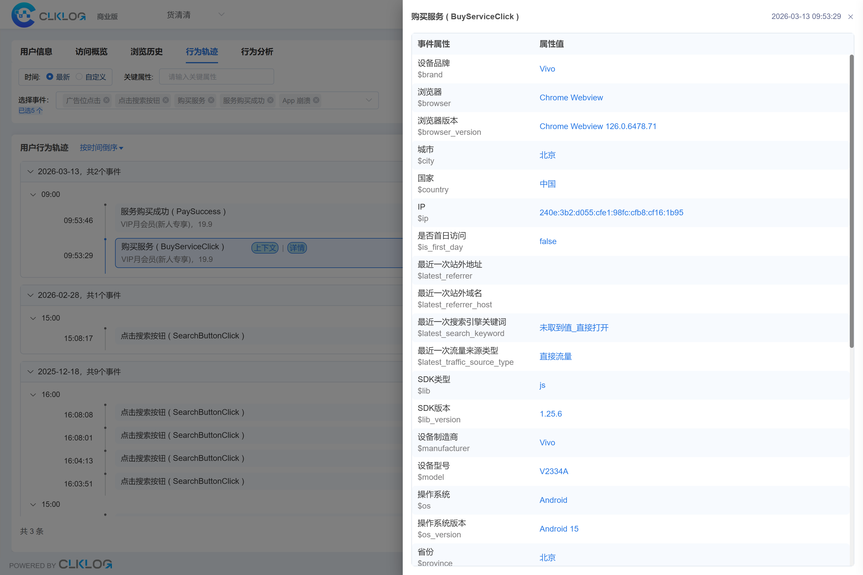The image size is (863, 575).
Task: Expand the event selection dropdown arrow
Action: pyautogui.click(x=369, y=100)
